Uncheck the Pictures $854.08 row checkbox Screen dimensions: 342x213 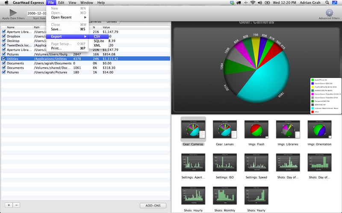click(x=4, y=54)
